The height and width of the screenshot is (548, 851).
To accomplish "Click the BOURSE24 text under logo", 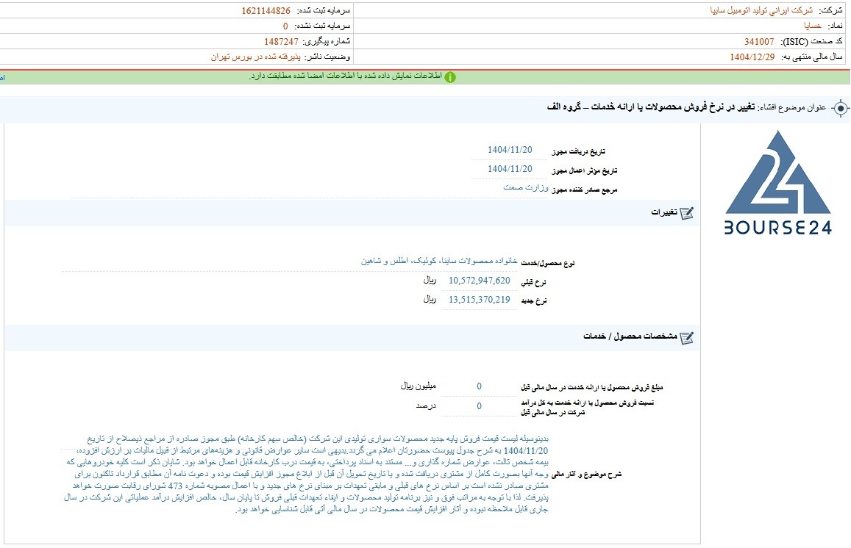I will [777, 228].
